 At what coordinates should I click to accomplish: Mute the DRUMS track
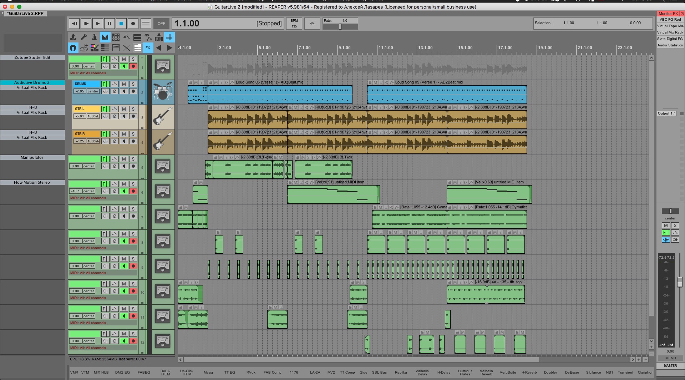124,84
